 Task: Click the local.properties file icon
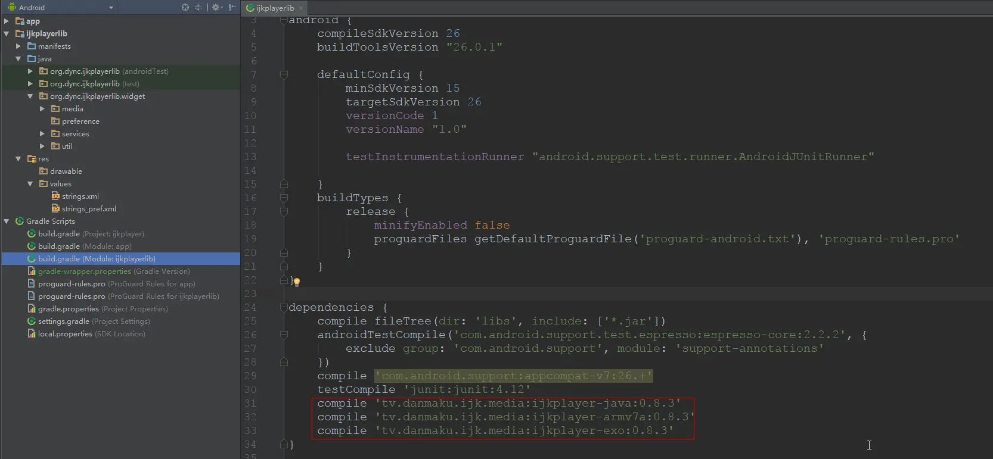[32, 333]
